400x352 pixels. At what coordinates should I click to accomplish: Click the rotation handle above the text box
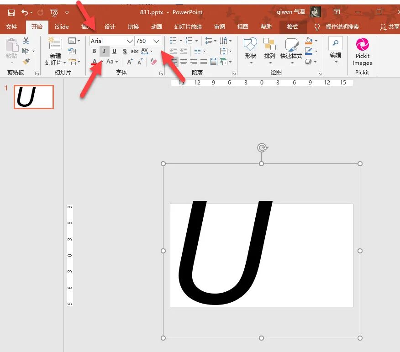coord(262,147)
